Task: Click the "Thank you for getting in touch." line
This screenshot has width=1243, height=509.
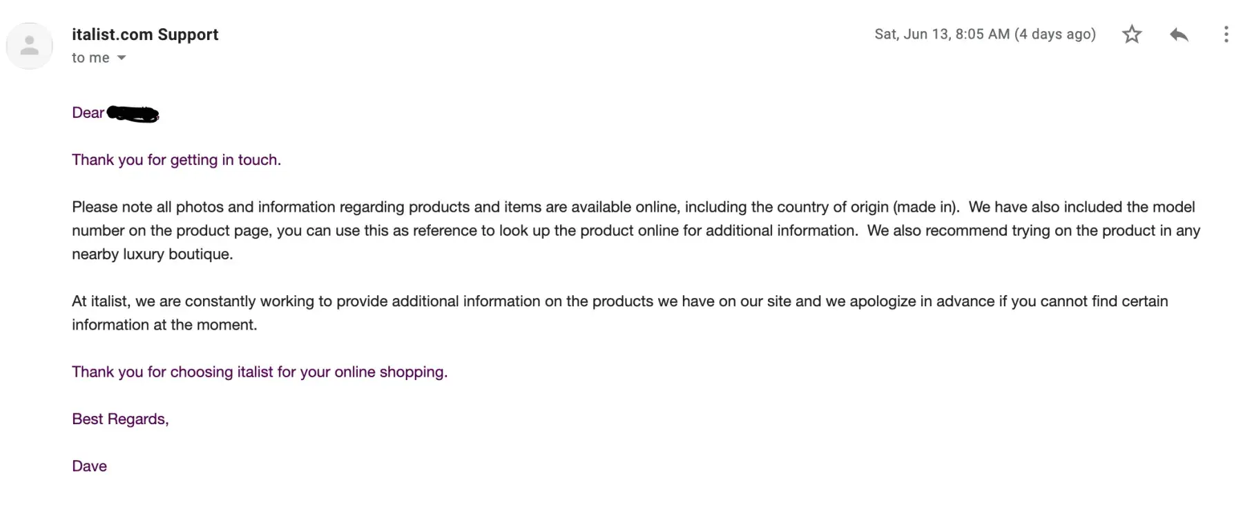Action: click(176, 160)
